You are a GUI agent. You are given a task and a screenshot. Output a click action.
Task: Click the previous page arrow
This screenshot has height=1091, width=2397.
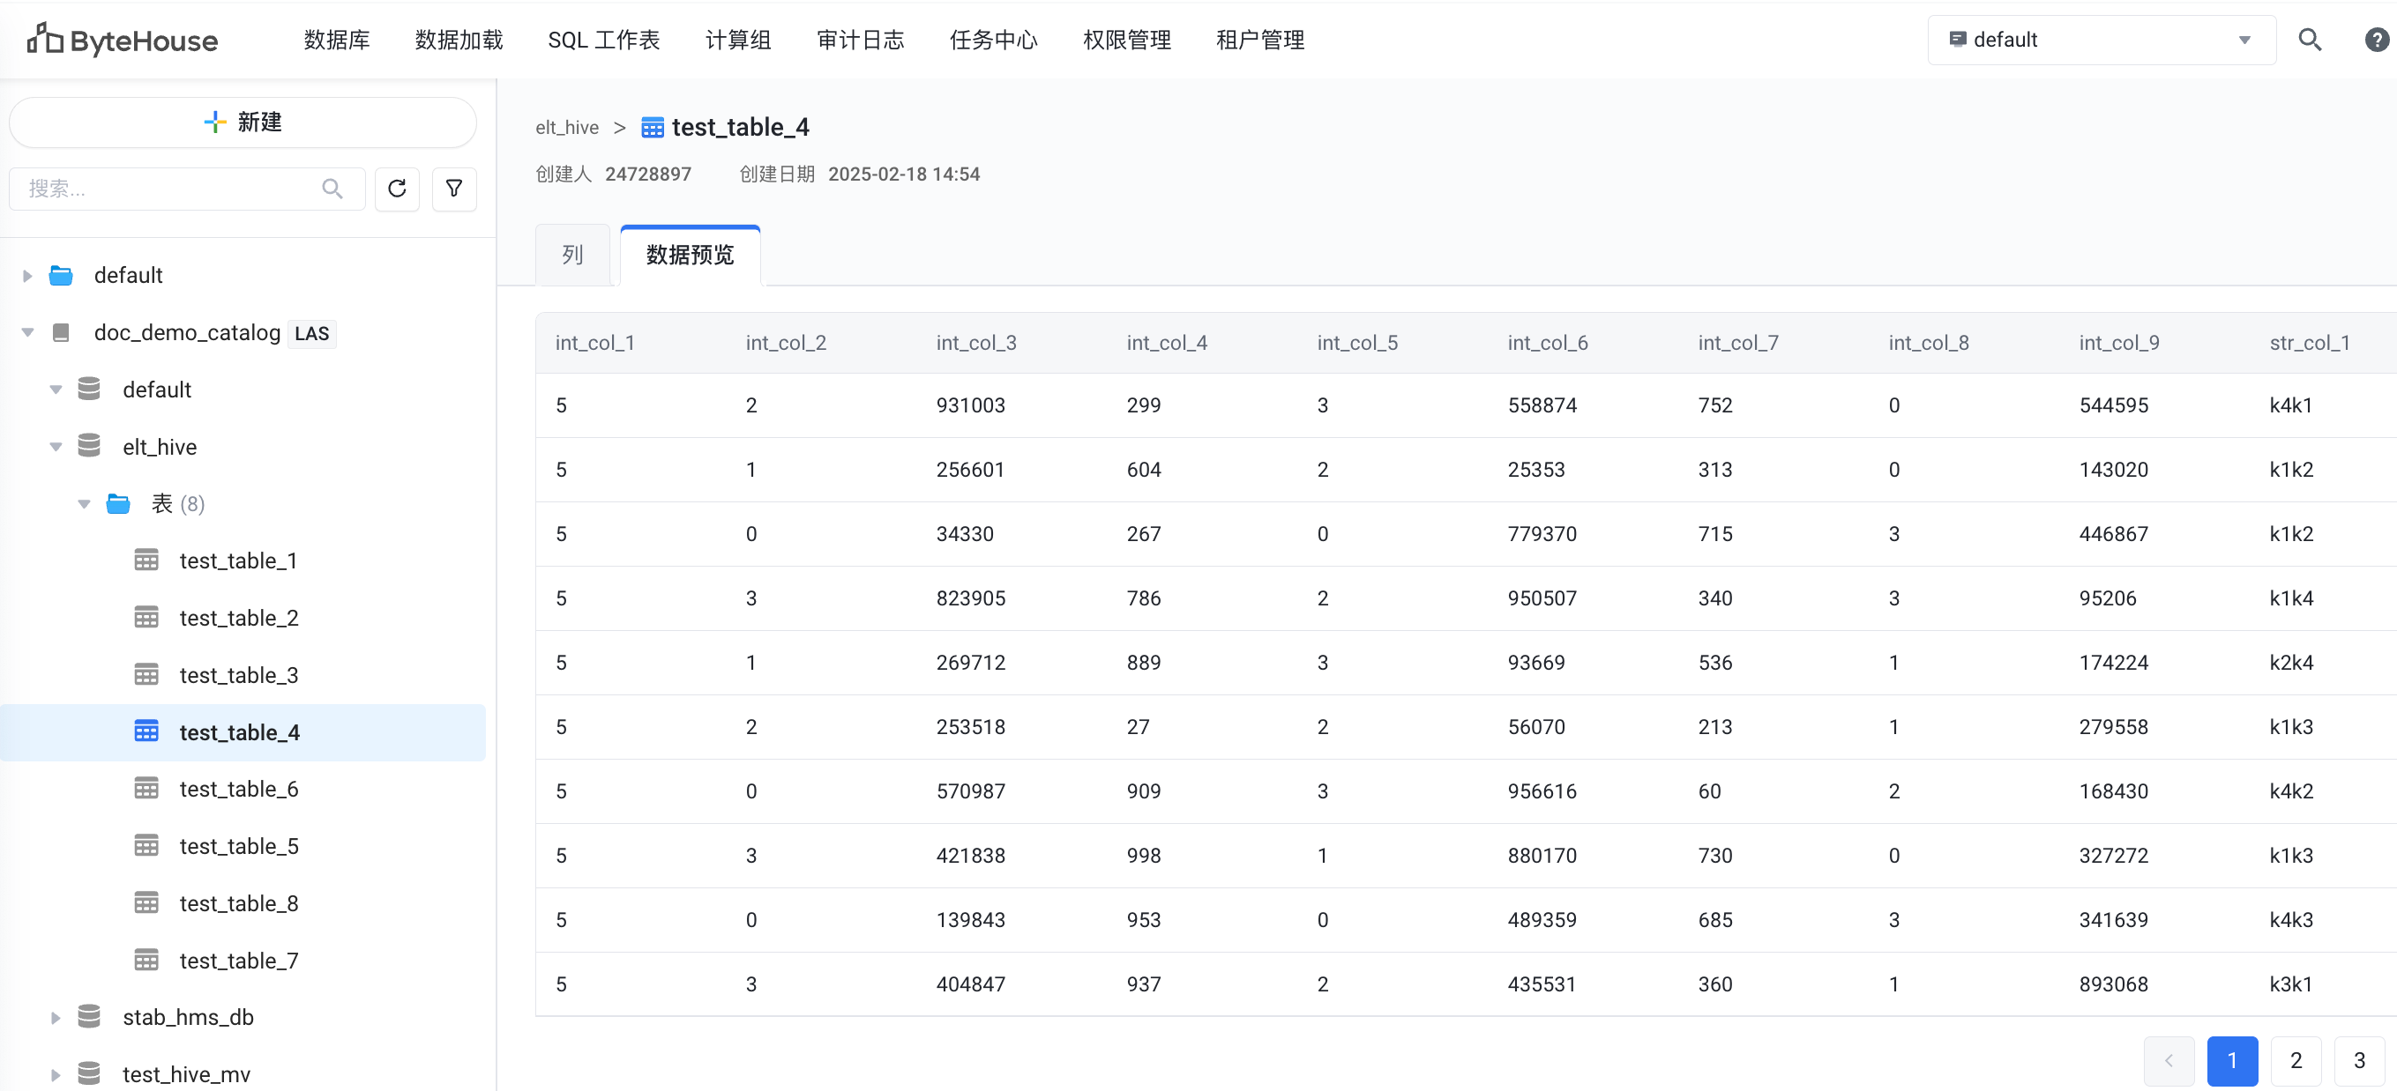coord(2169,1060)
